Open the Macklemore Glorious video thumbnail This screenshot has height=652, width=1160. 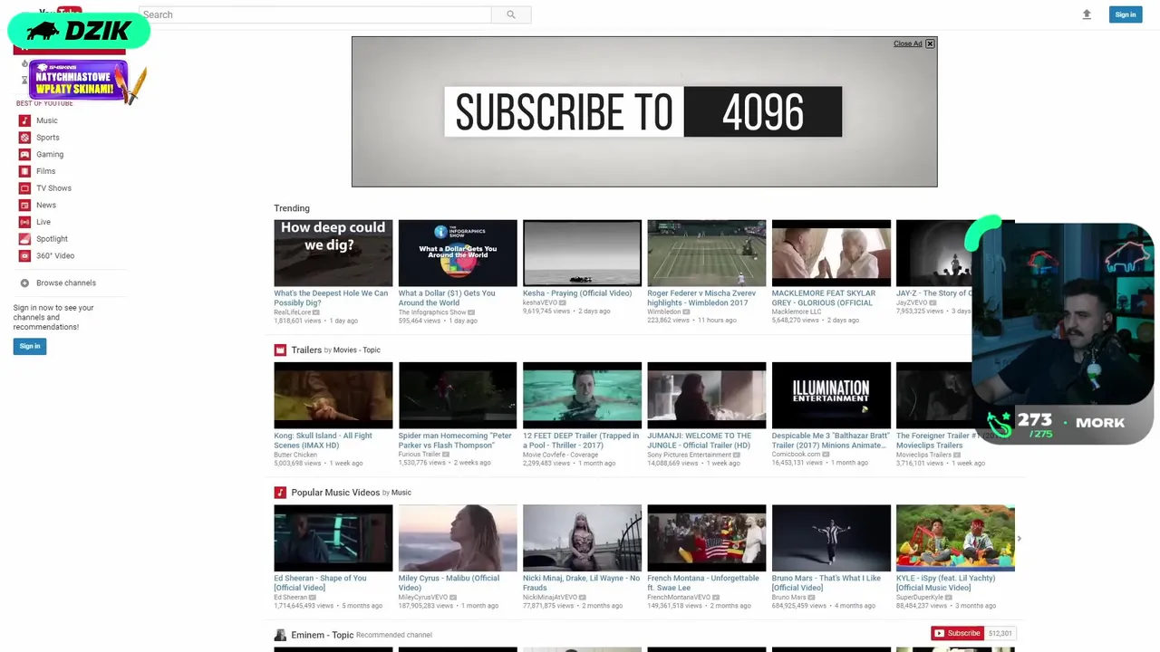(831, 253)
